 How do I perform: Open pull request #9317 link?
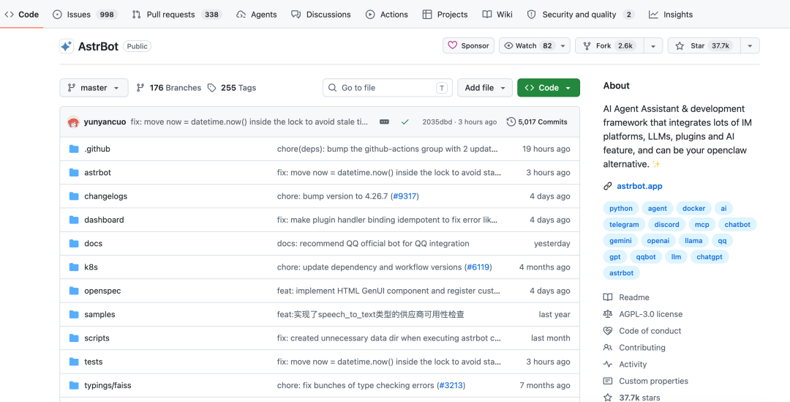click(x=405, y=196)
